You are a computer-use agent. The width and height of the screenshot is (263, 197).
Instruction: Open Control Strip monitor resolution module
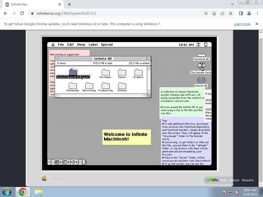[x=66, y=162]
